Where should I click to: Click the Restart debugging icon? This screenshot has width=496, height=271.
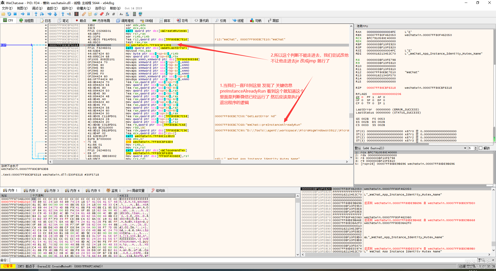tap(9, 14)
